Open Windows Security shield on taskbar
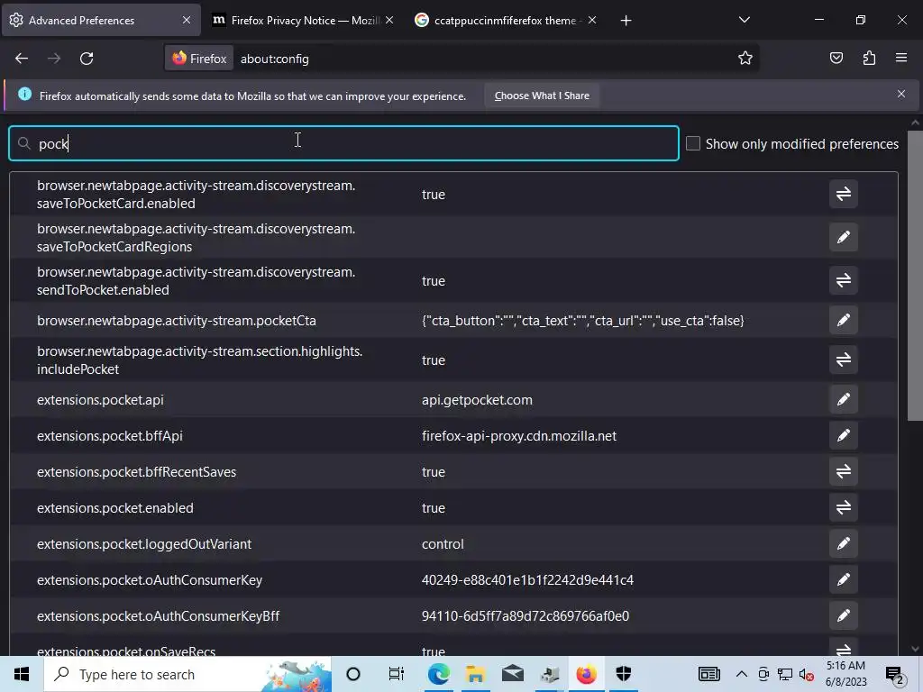923x692 pixels. tap(624, 674)
